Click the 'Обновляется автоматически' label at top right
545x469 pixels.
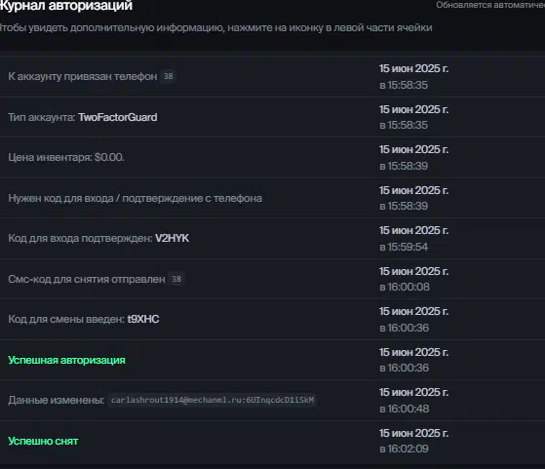point(490,5)
